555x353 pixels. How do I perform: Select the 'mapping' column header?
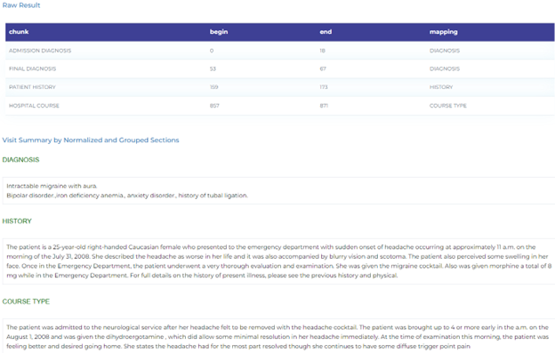click(444, 32)
